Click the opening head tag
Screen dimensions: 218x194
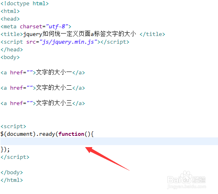click(x=10, y=19)
